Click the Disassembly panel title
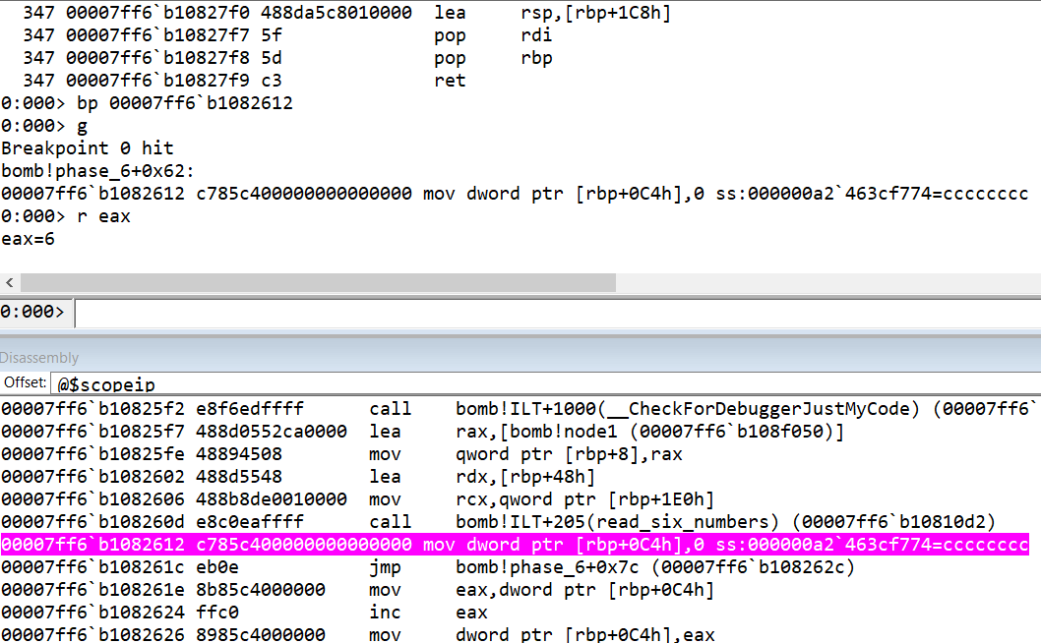Viewport: 1041px width, 643px height. pos(39,358)
